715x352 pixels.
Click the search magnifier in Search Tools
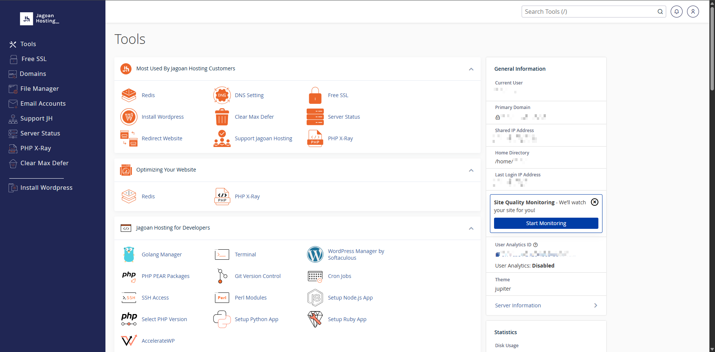pyautogui.click(x=660, y=12)
